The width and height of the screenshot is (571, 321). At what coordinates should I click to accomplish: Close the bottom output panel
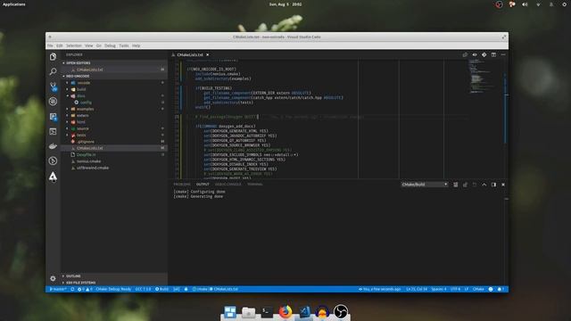click(x=503, y=185)
